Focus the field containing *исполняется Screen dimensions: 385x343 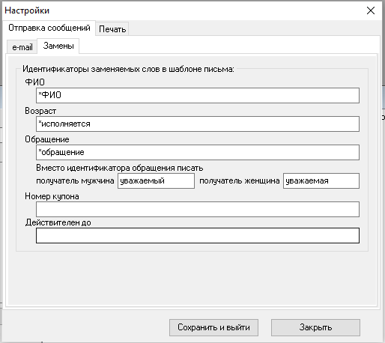click(198, 124)
